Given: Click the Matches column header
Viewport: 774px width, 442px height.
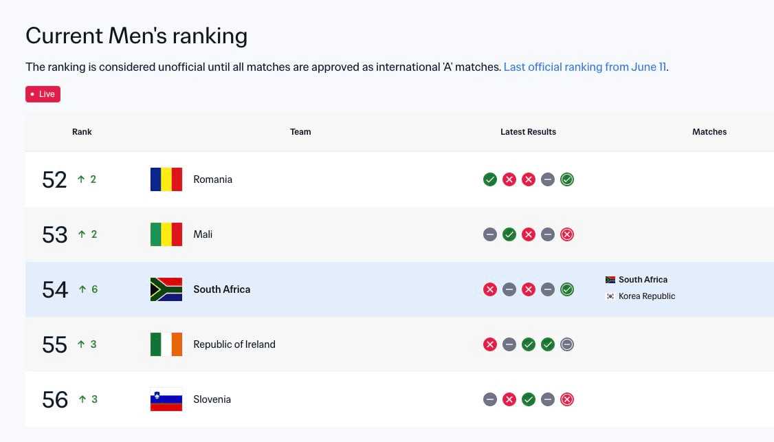Looking at the screenshot, I should tap(709, 132).
